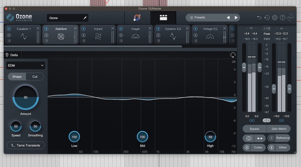Image resolution: width=301 pixels, height=167 pixels.
Task: Rename preset with the pencil icon
Action: tap(85, 18)
